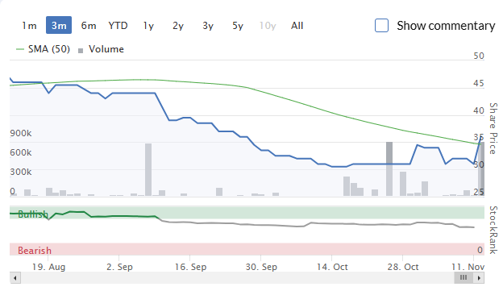Viewport: 503px width, 291px height.
Task: Choose the YTD time range
Action: click(x=118, y=25)
